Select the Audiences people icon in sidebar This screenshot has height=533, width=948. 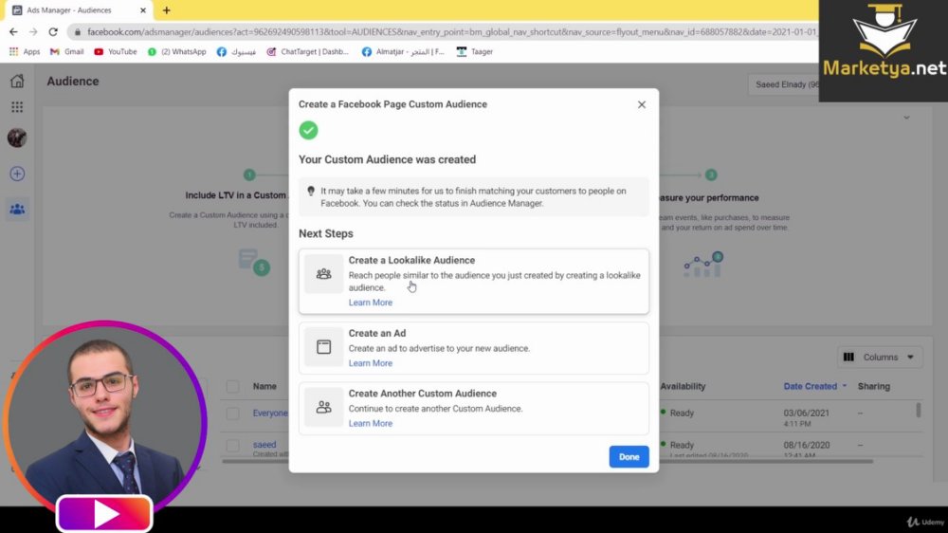tap(17, 210)
